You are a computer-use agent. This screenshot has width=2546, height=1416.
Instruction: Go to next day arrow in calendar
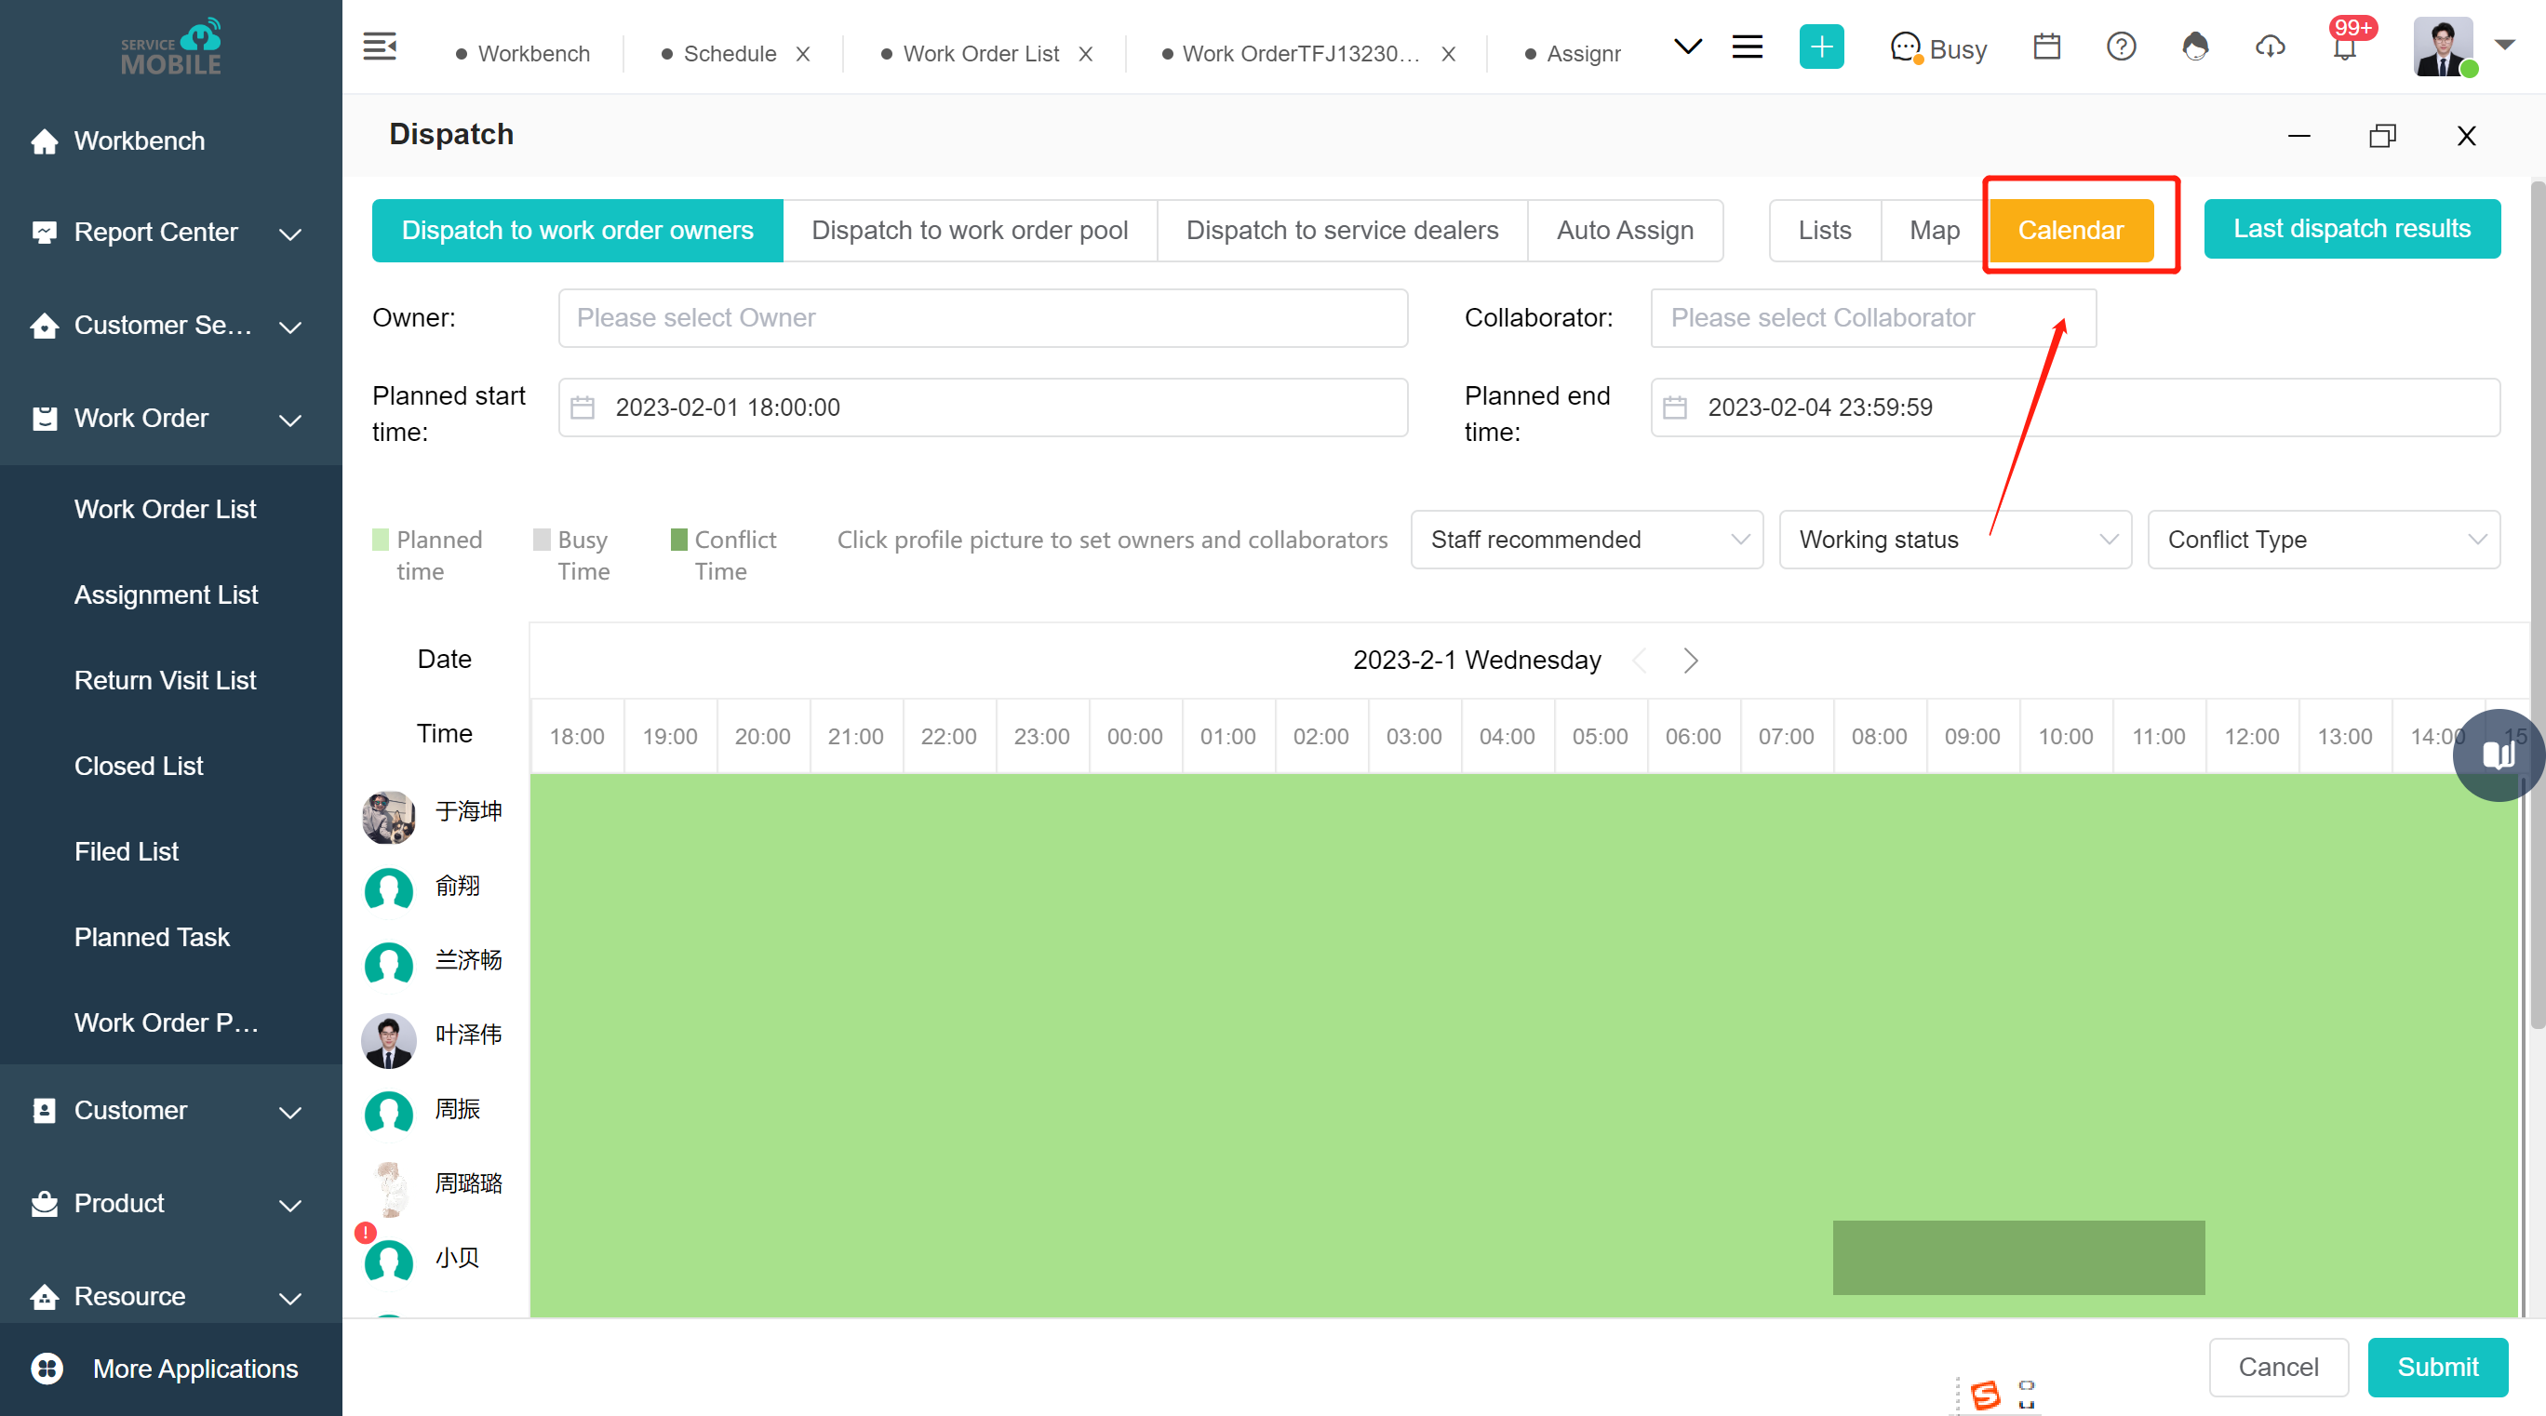pos(1690,660)
